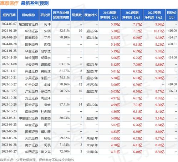Click target price 410.00

click(172, 84)
